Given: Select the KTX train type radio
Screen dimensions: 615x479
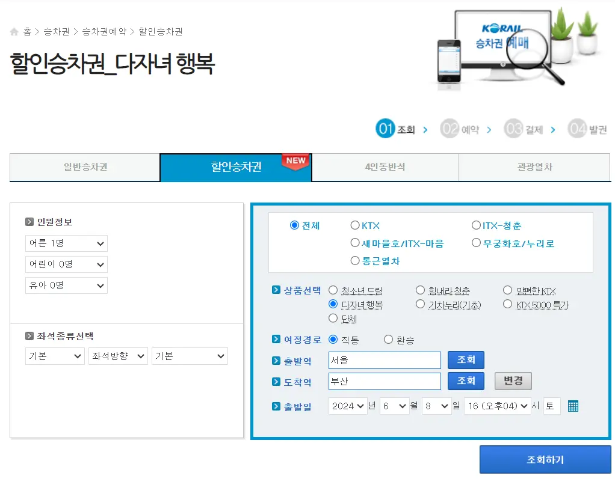Looking at the screenshot, I should [x=355, y=225].
